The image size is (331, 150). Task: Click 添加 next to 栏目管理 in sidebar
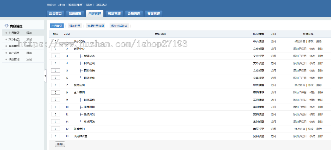point(29,33)
